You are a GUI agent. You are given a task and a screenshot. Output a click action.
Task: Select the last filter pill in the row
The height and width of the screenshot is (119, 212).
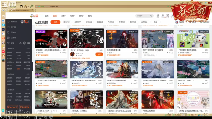(156, 22)
